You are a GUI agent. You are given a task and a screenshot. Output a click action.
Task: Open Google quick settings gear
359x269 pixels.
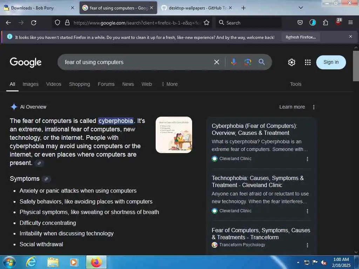(291, 62)
